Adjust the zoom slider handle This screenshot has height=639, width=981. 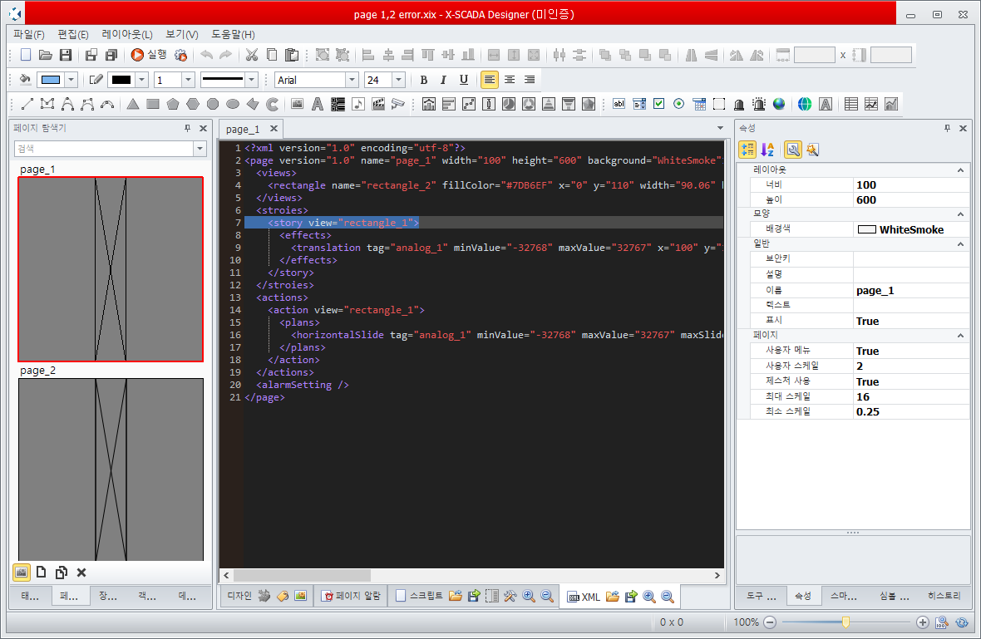(x=845, y=622)
